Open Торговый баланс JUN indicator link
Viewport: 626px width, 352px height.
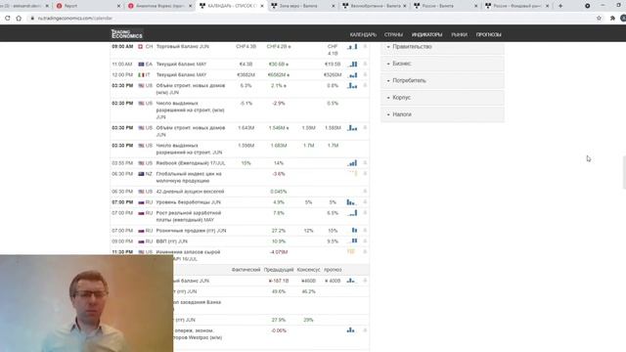pyautogui.click(x=183, y=47)
